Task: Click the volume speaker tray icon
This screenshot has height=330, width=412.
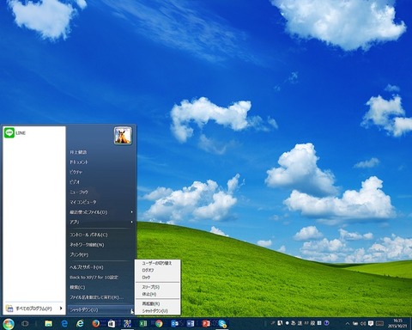Action: (363, 324)
